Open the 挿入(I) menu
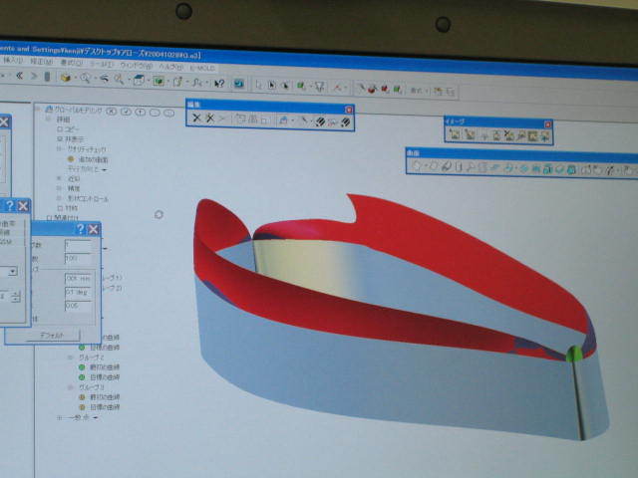This screenshot has height=478, width=638. click(x=13, y=60)
